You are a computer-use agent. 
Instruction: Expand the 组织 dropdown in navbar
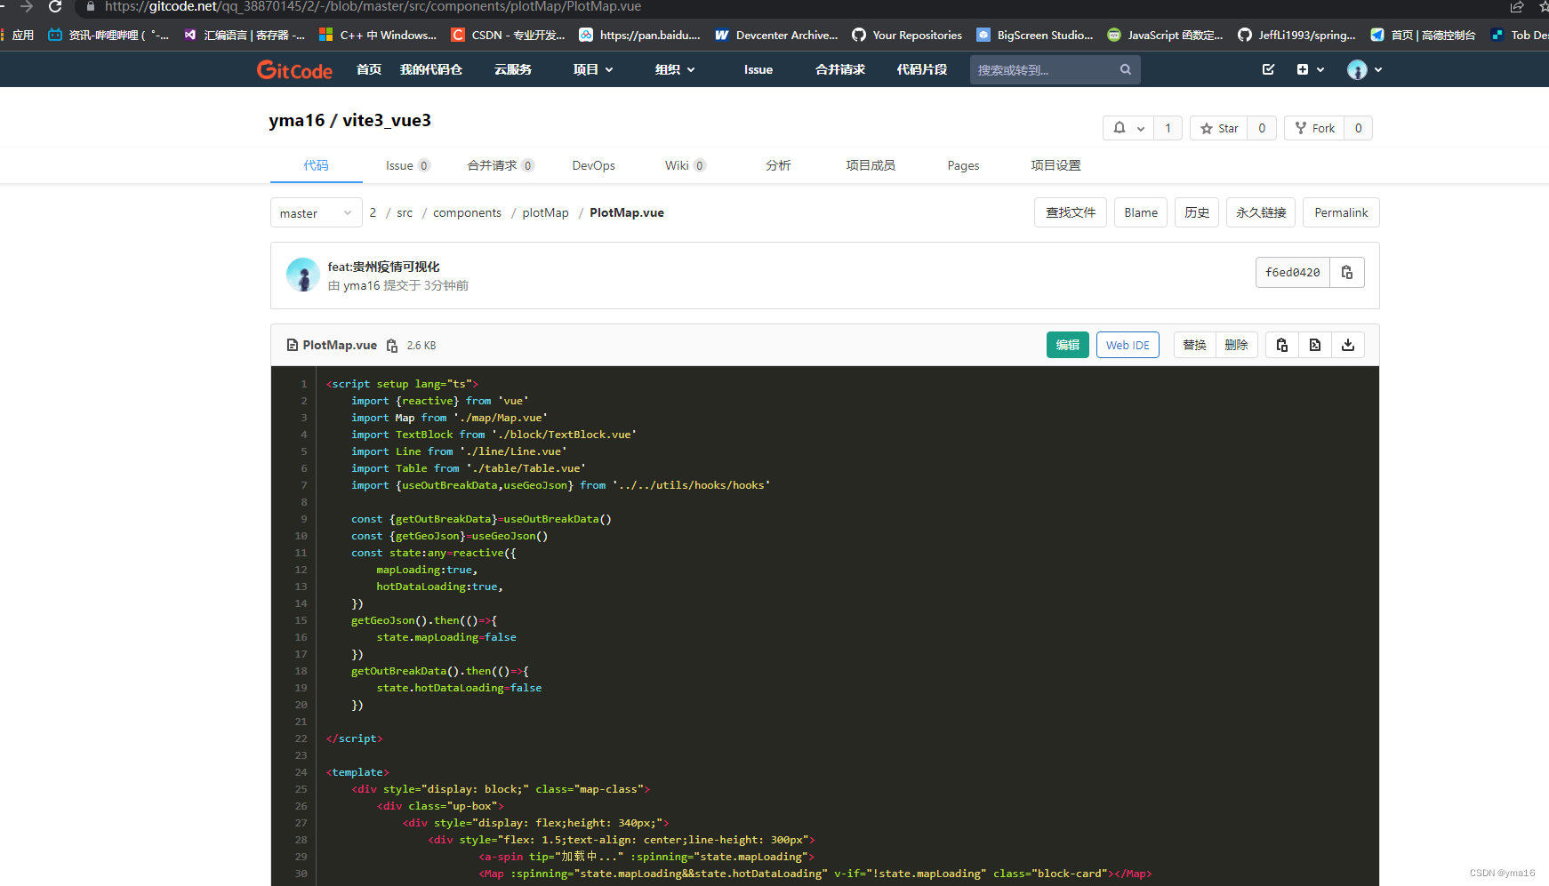(675, 69)
